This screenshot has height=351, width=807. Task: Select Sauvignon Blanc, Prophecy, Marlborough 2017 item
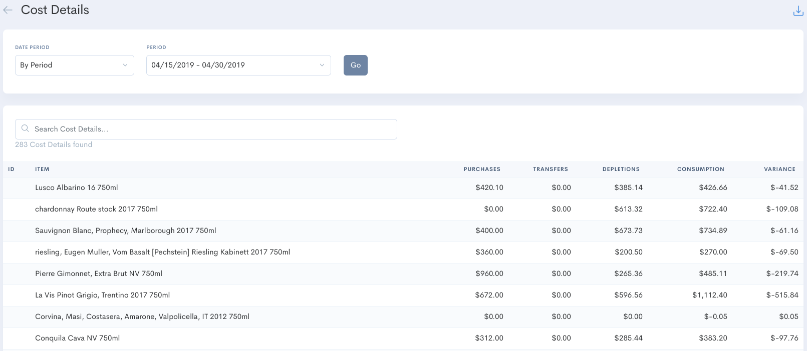(126, 230)
